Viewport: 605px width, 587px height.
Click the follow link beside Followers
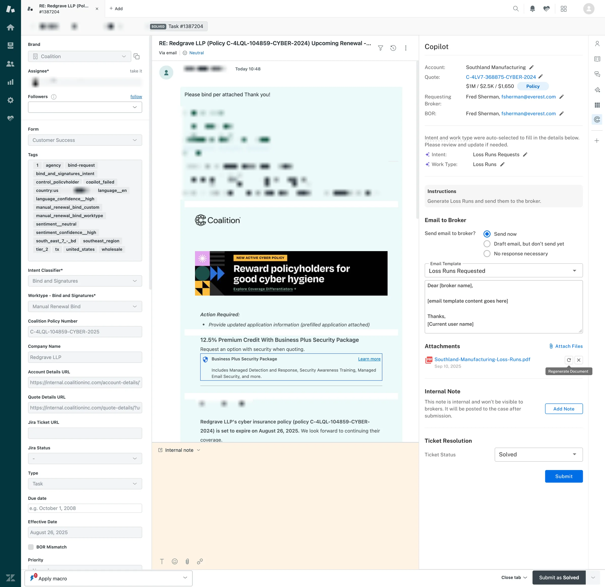click(x=136, y=97)
